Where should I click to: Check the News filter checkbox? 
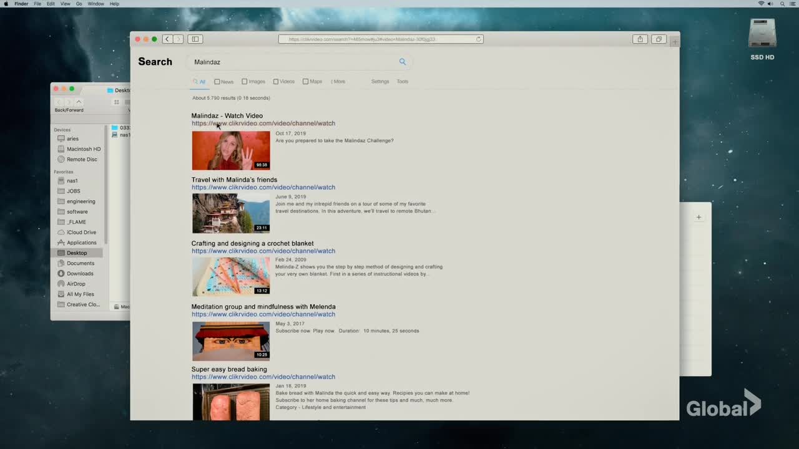217,82
